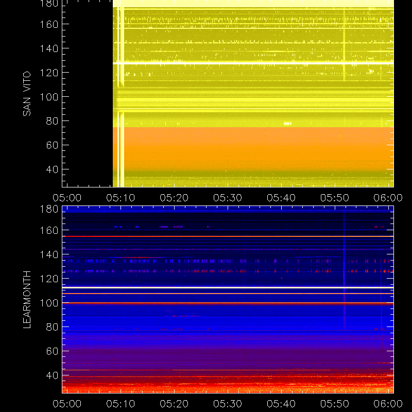Click the 06:00 time label of San Vito plot
Image resolution: width=412 pixels, height=412 pixels.
pos(388,198)
